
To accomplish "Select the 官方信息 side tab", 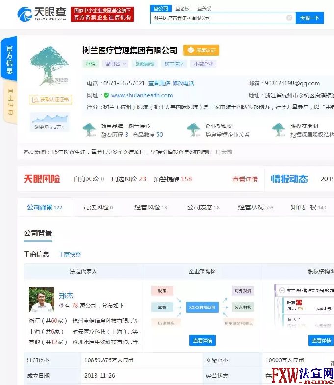I will (9, 59).
